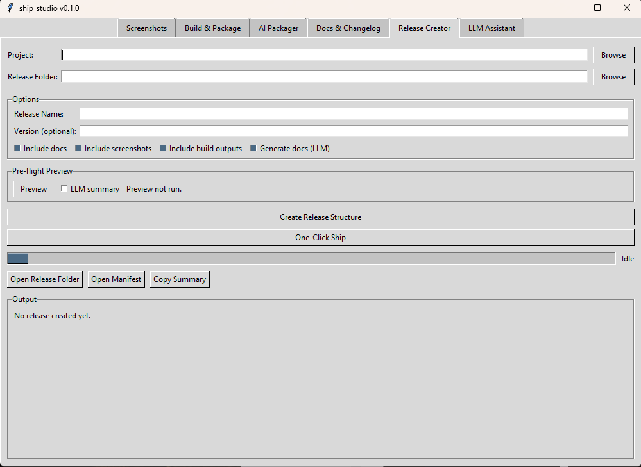641x467 pixels.
Task: Uncheck Include screenshots
Action: [79, 148]
